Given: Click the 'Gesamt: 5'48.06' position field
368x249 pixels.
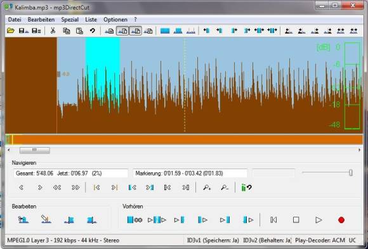Looking at the screenshot, I should pyautogui.click(x=70, y=174).
